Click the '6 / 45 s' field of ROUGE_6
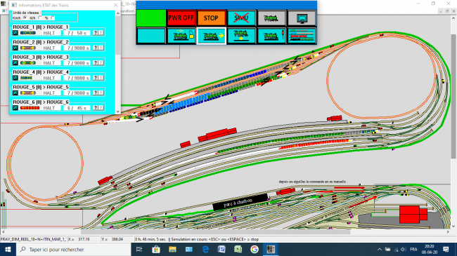This screenshot has height=256, width=457. point(77,108)
